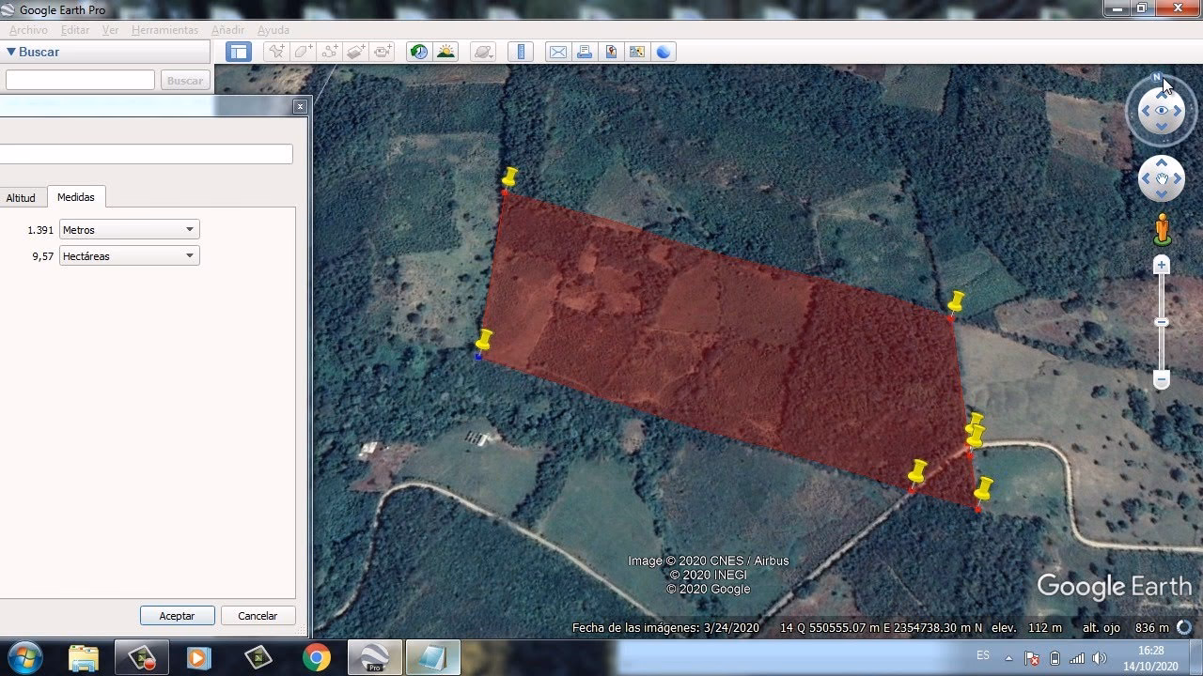The height and width of the screenshot is (676, 1203).
Task: Click the 1.391 perimeter value
Action: (40, 230)
